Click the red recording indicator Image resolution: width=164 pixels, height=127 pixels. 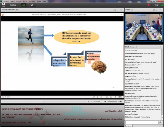click(x=149, y=5)
